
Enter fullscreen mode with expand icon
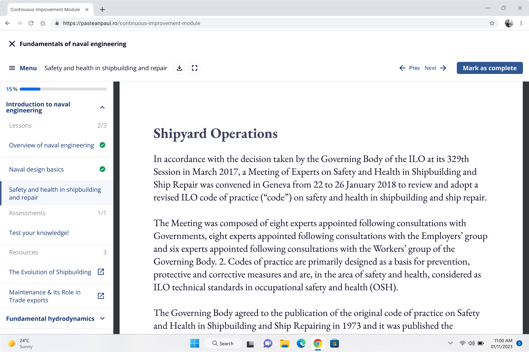[194, 68]
